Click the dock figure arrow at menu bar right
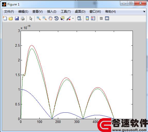This screenshot has width=148, height=132. tap(144, 12)
